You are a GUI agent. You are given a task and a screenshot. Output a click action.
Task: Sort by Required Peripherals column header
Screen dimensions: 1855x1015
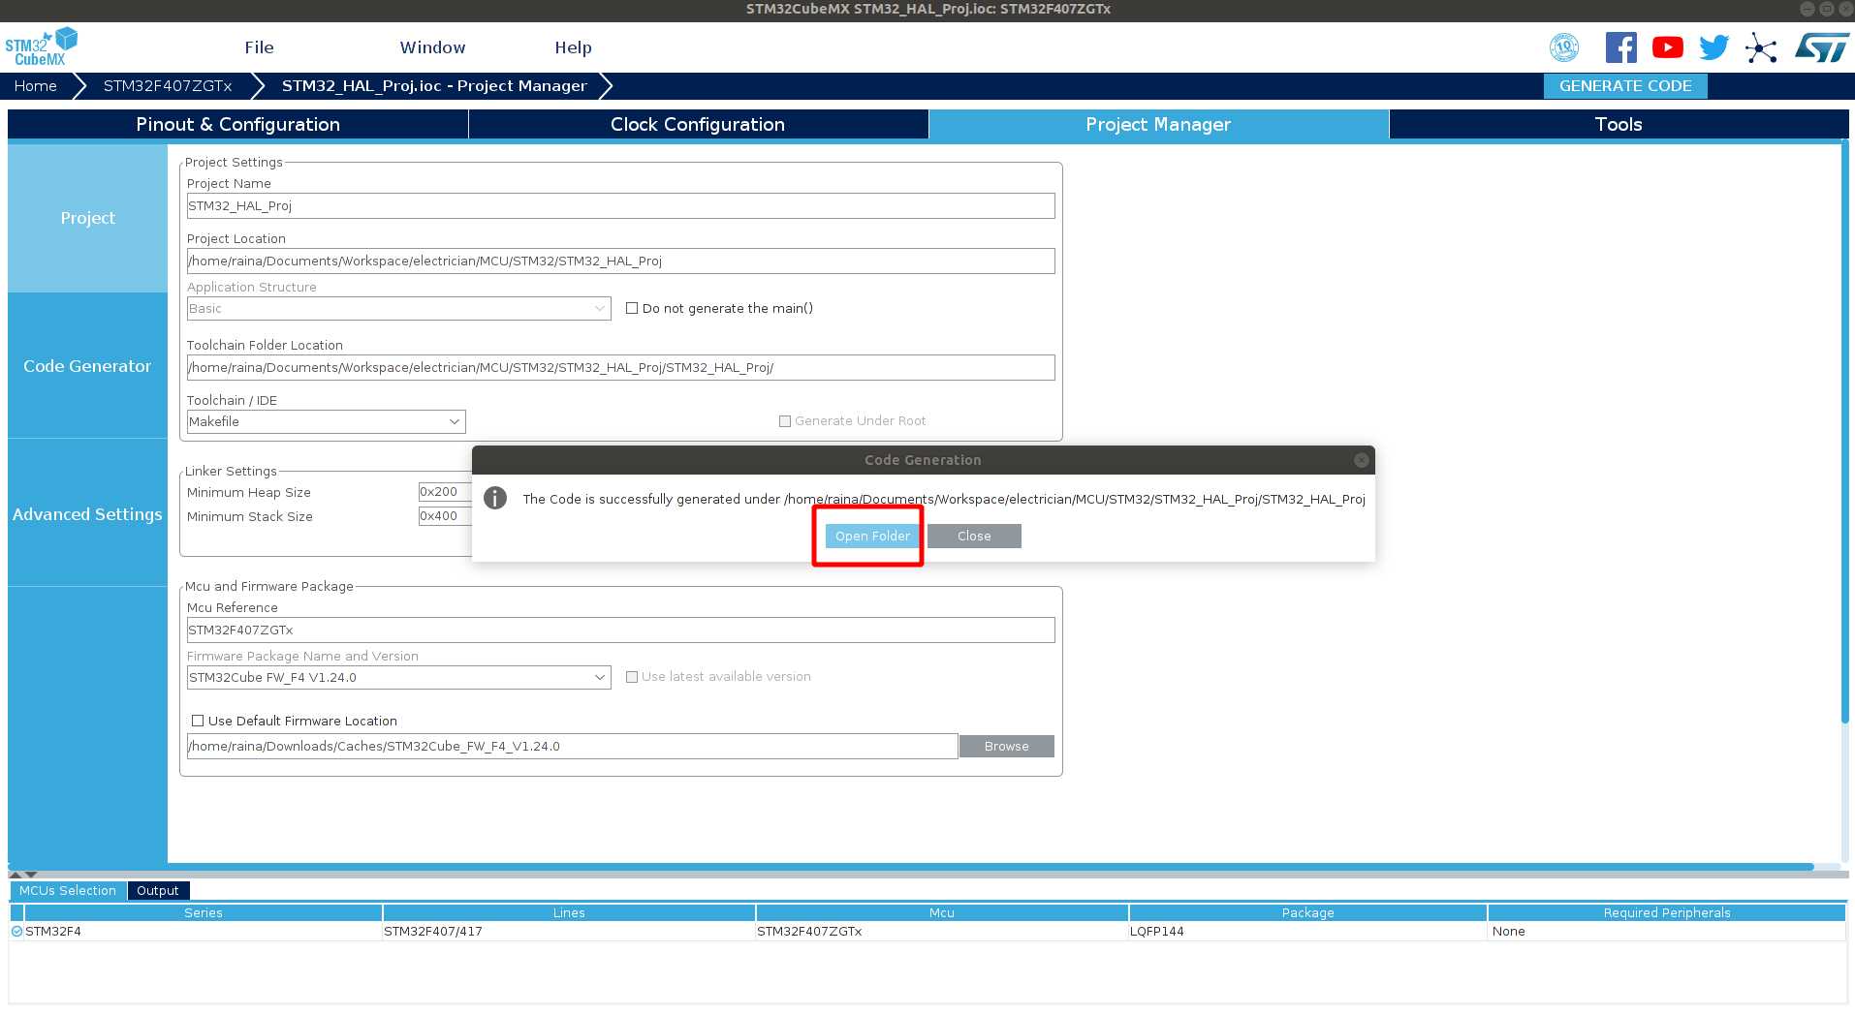click(1667, 912)
